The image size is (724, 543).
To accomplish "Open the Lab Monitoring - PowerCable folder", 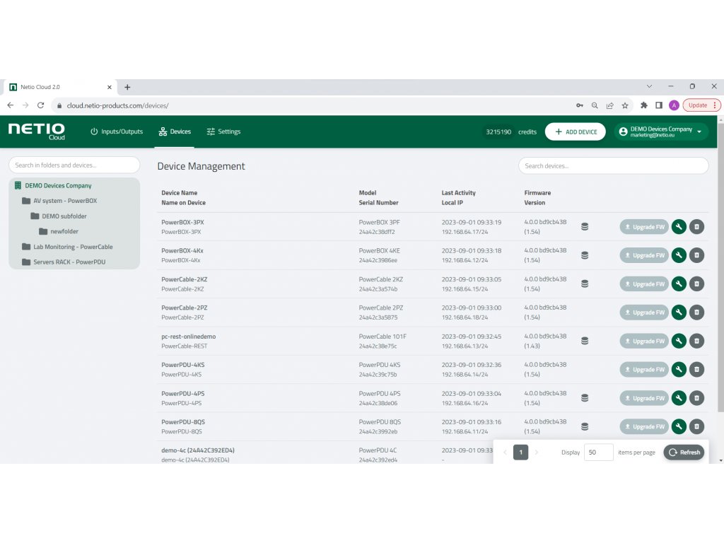I will pos(73,247).
